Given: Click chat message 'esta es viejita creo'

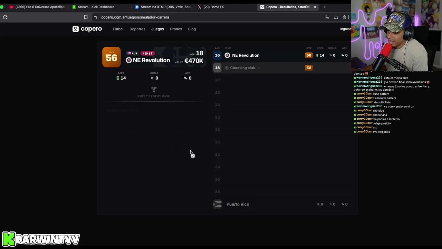Looking at the screenshot, I should pyautogui.click(x=396, y=78).
